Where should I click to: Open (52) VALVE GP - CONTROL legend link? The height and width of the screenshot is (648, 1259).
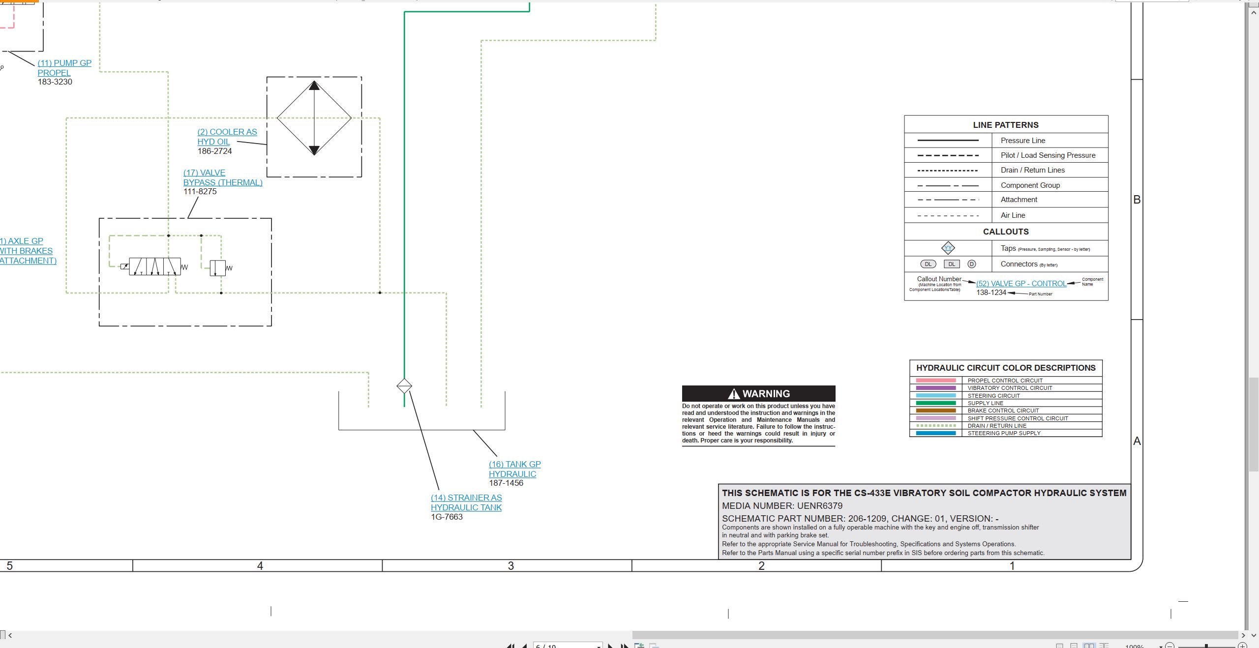tap(1021, 284)
